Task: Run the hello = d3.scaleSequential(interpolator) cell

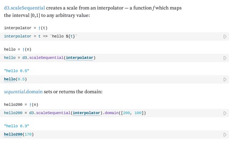Action: (225, 58)
